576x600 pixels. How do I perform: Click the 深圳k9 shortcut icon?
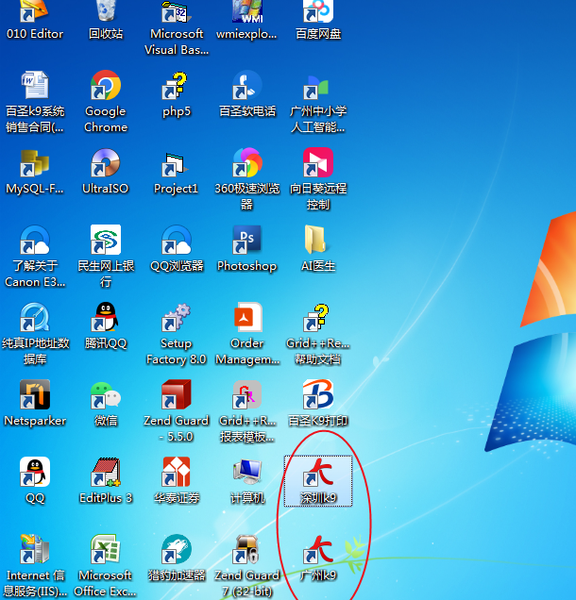coord(318,473)
